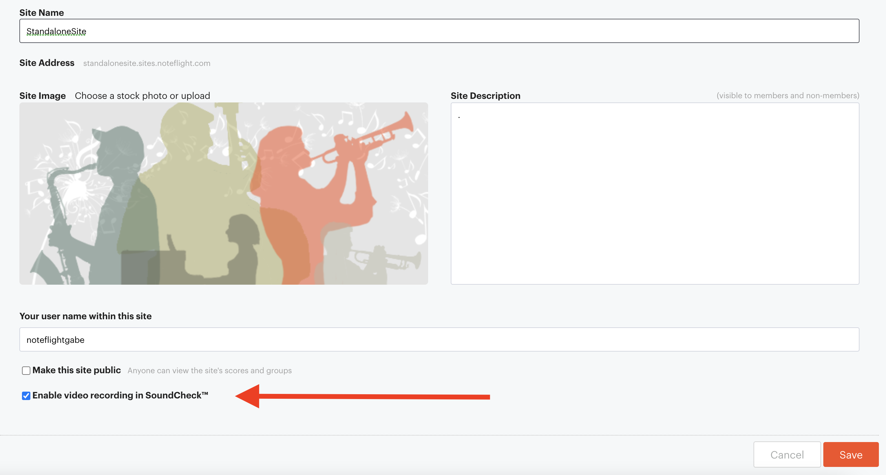Click the 'Site Description' label
This screenshot has height=475, width=886.
tap(486, 96)
